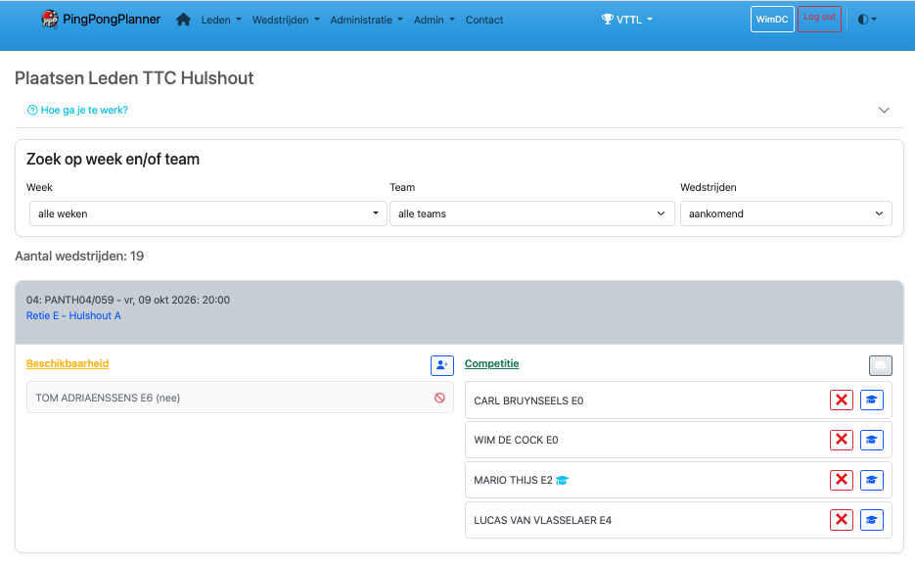This screenshot has height=565, width=915.
Task: Click the graduation cap button for Lucas Van Vlasselaer
Action: tap(872, 520)
